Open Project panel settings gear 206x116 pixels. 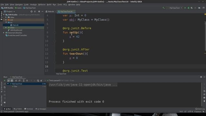[39, 12]
